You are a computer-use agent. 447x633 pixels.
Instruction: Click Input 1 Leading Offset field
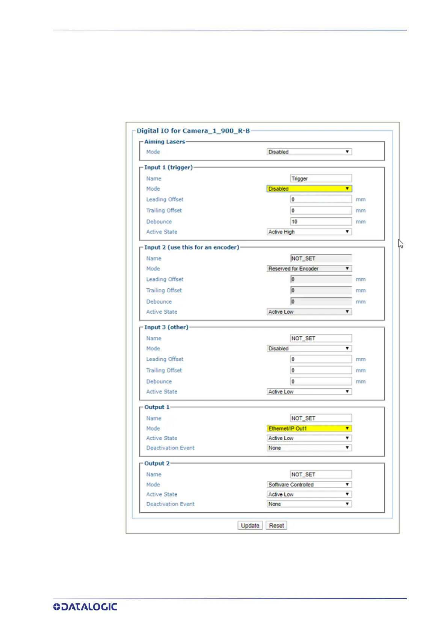(321, 200)
